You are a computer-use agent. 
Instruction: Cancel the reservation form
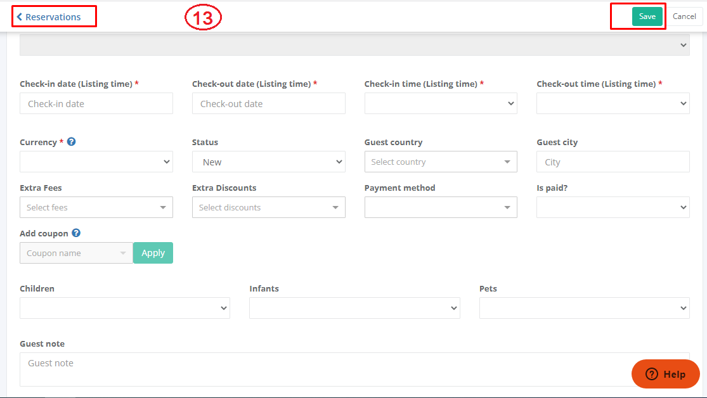[x=684, y=16]
